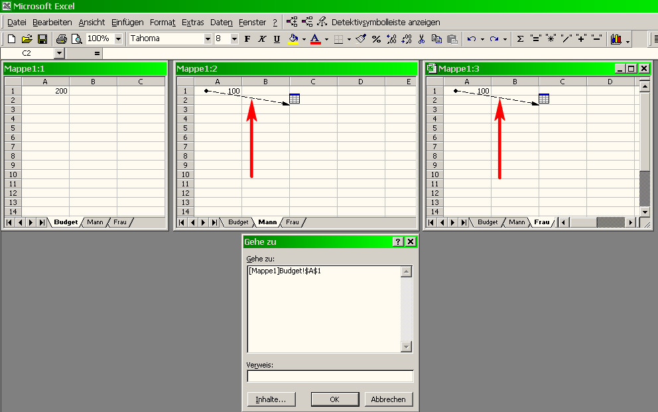Click the Save disk icon
Screen dimensions: 658x412
pyautogui.click(x=42, y=39)
